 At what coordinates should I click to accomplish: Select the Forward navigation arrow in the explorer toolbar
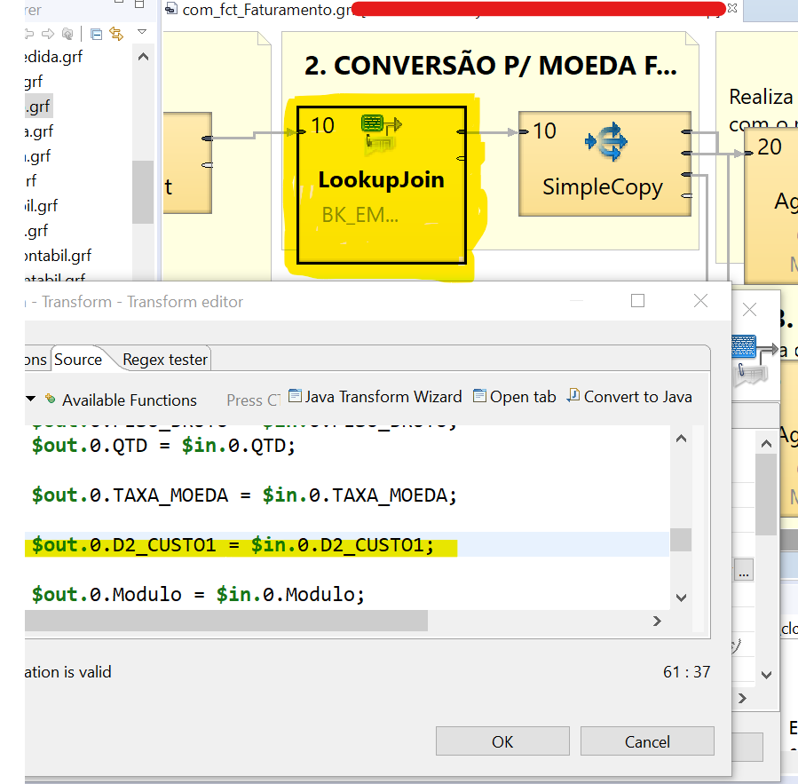tap(46, 34)
